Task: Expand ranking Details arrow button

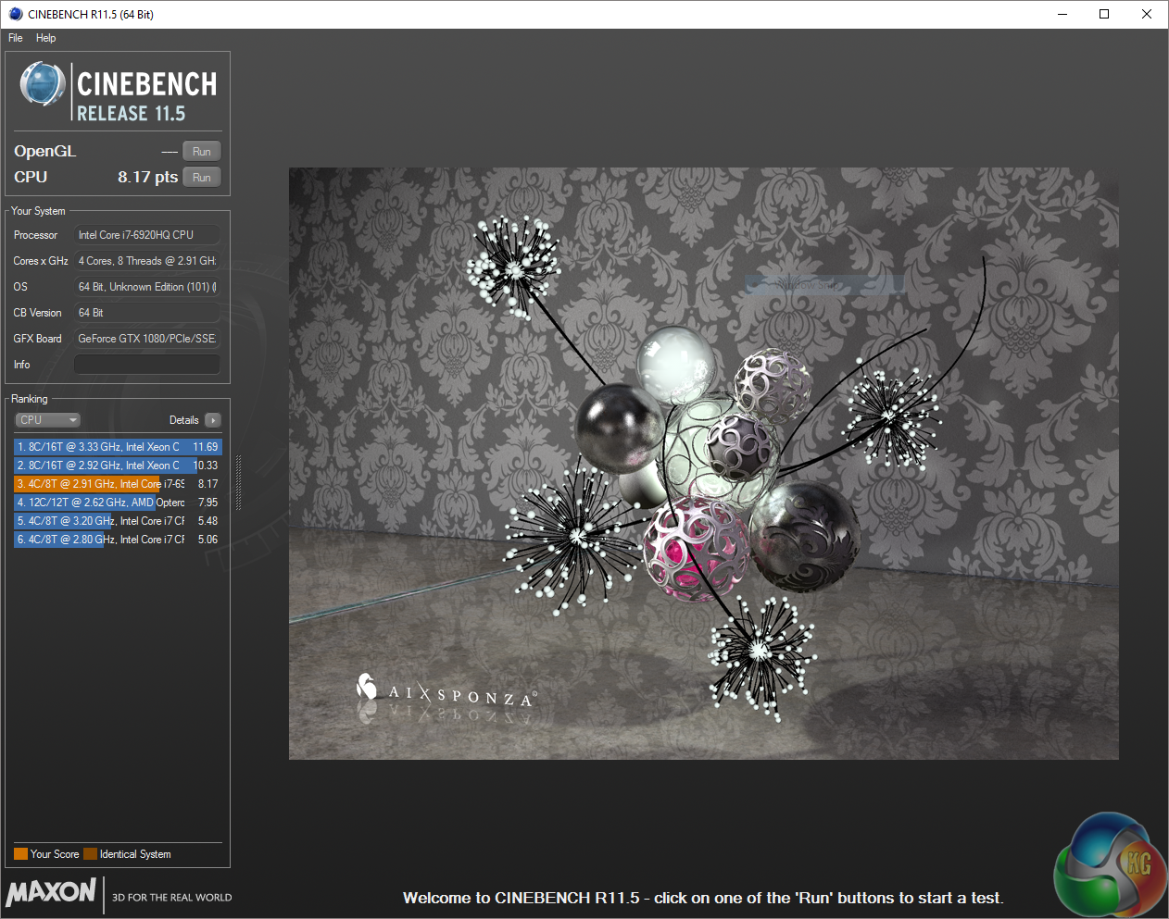Action: point(213,420)
